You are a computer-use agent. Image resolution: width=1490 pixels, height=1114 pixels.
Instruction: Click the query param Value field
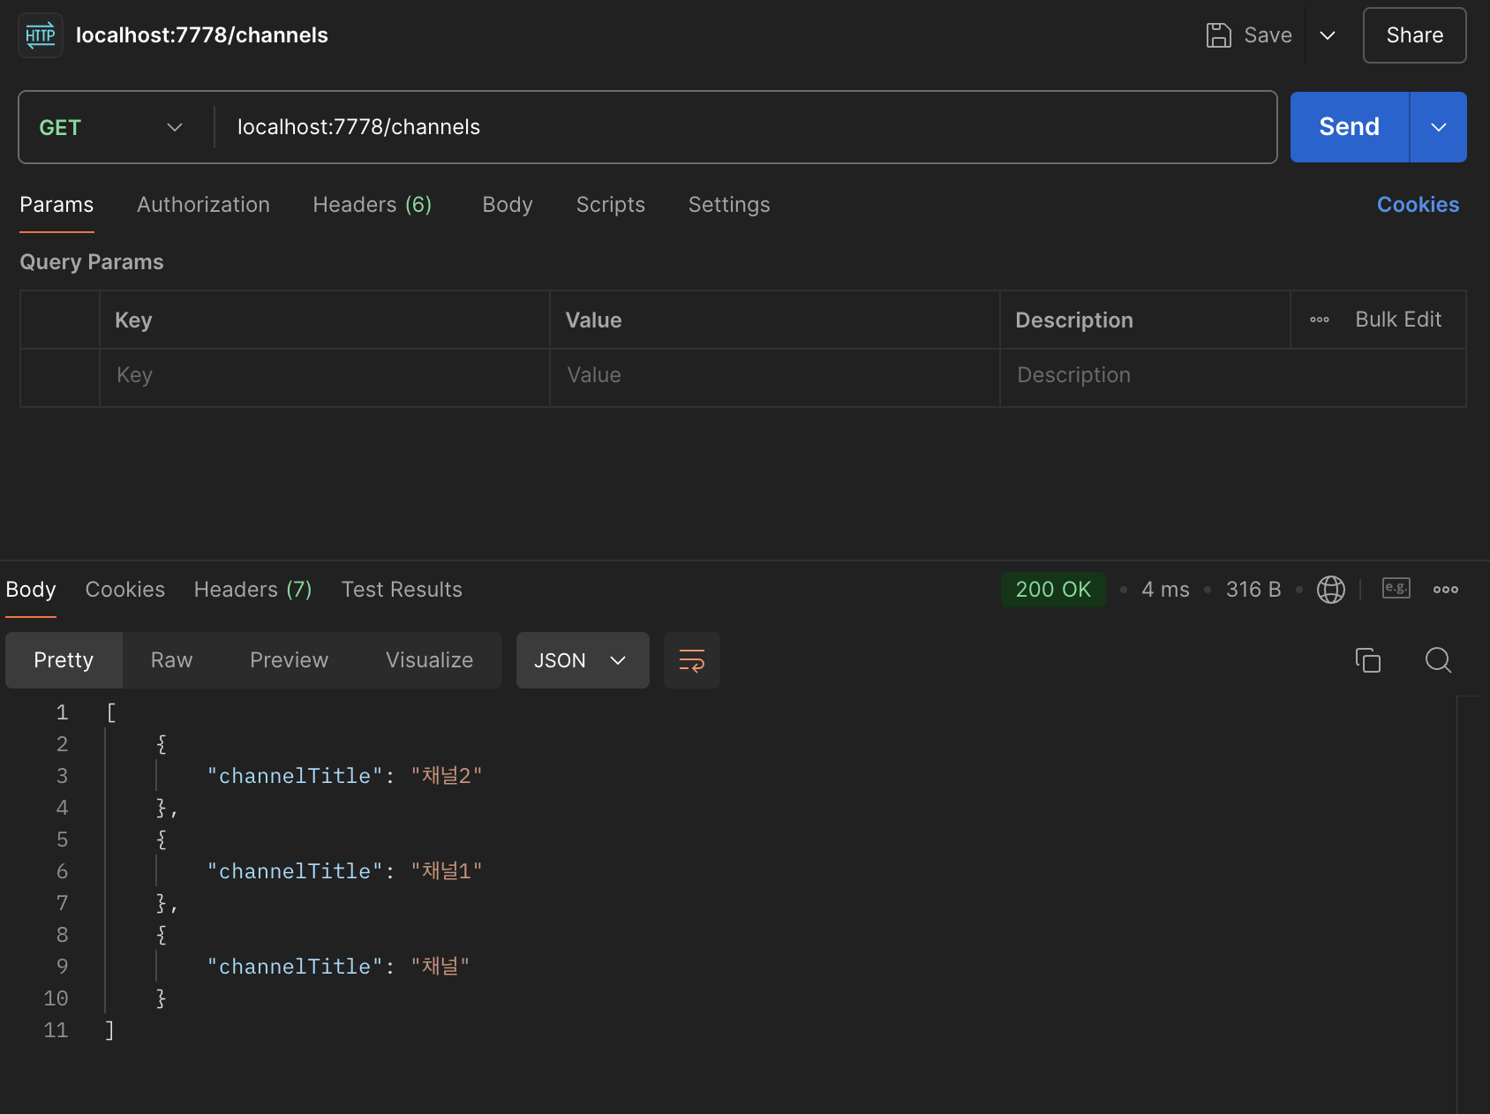click(x=775, y=376)
